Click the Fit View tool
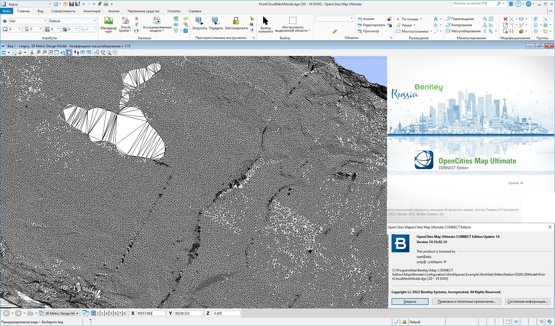 pyautogui.click(x=57, y=52)
